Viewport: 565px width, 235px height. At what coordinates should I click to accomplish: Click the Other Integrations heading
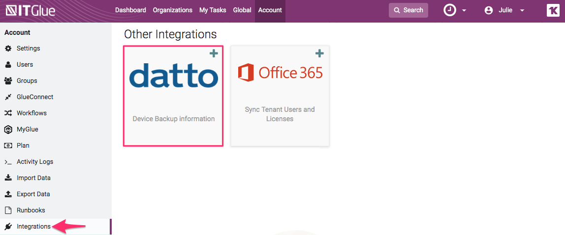(170, 34)
